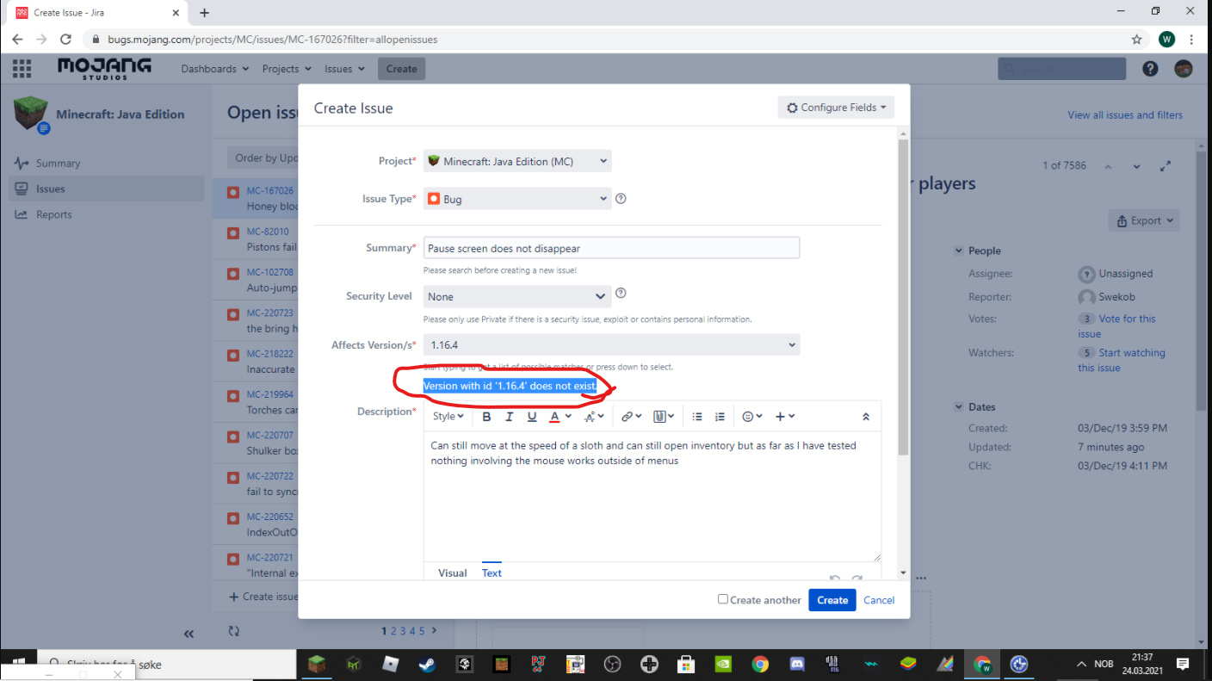The width and height of the screenshot is (1212, 681).
Task: Open the Minecraft grass block taskbar icon
Action: click(x=318, y=664)
